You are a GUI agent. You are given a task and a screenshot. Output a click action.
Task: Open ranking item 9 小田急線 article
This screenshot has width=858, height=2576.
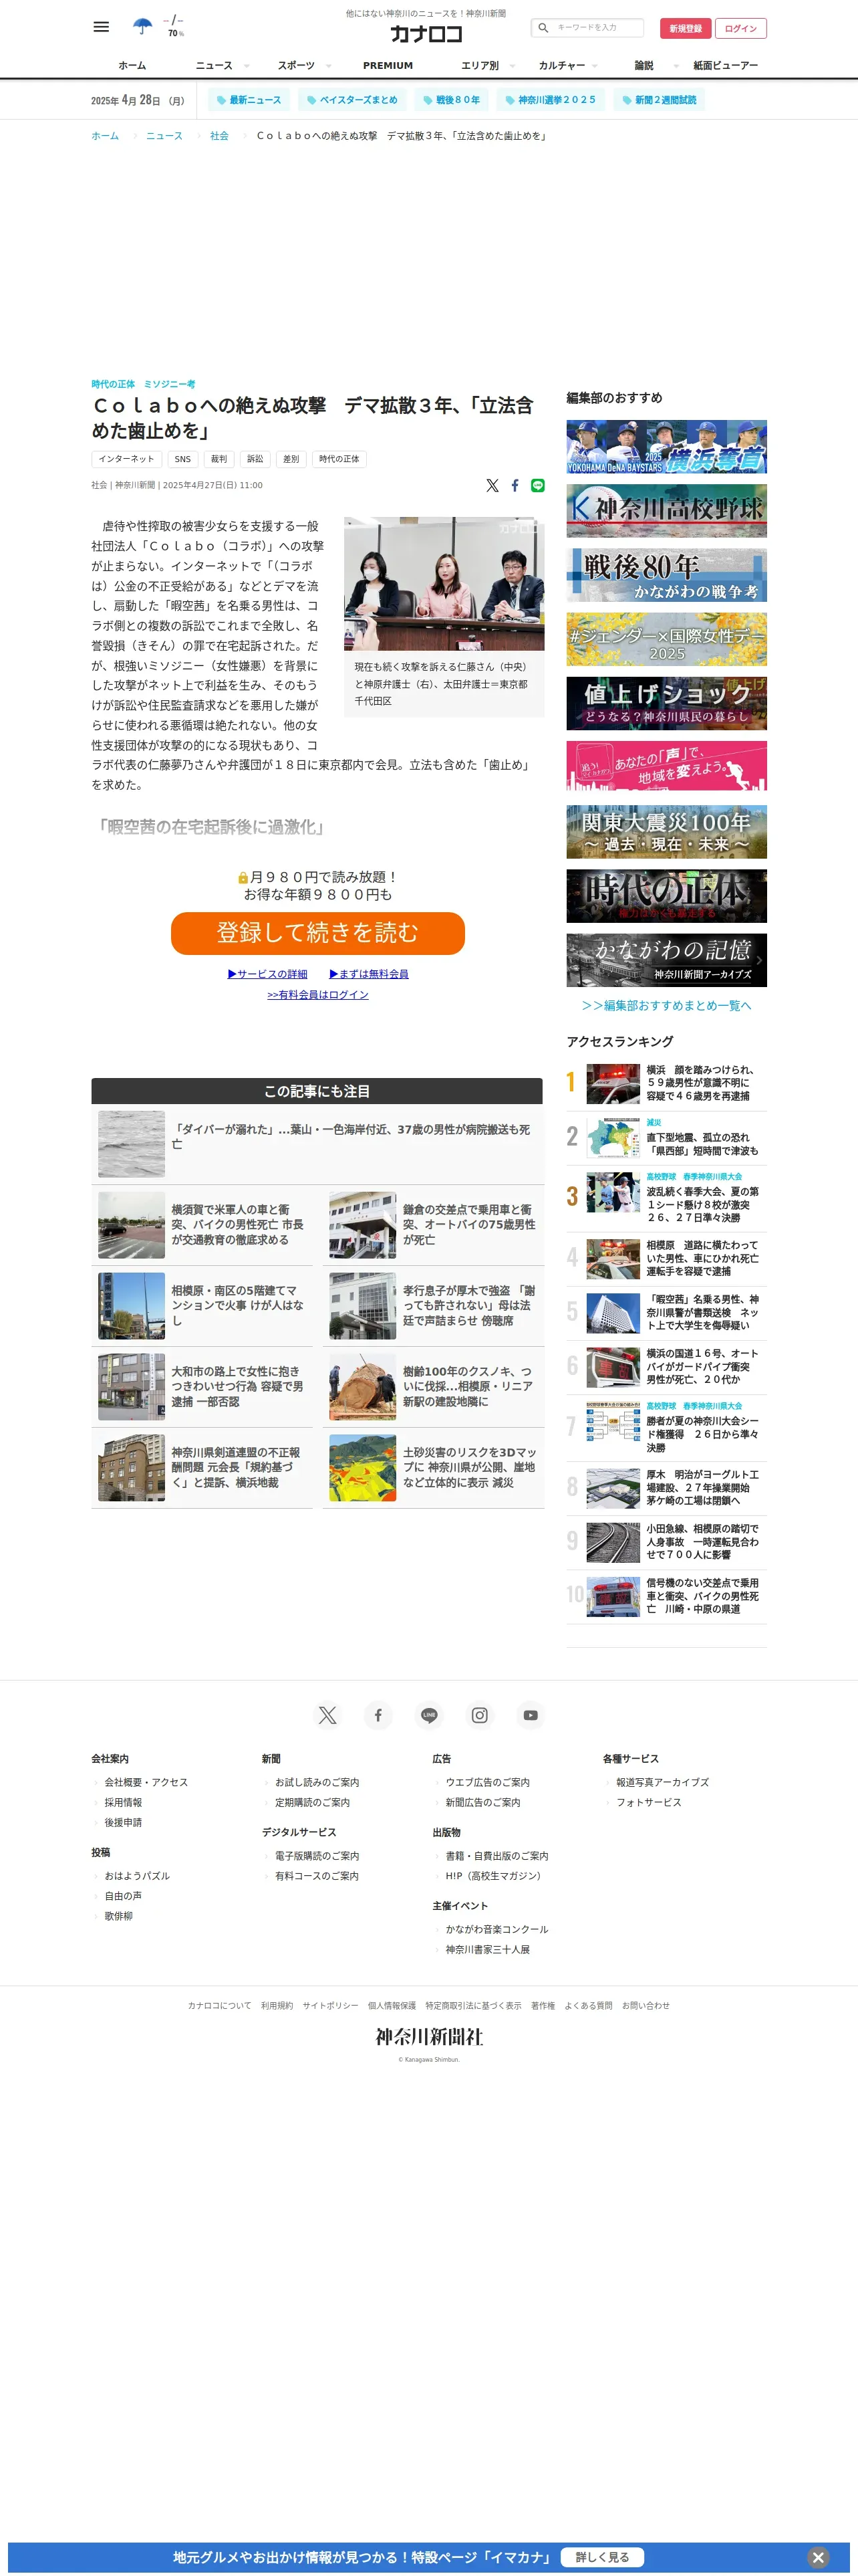[666, 1542]
